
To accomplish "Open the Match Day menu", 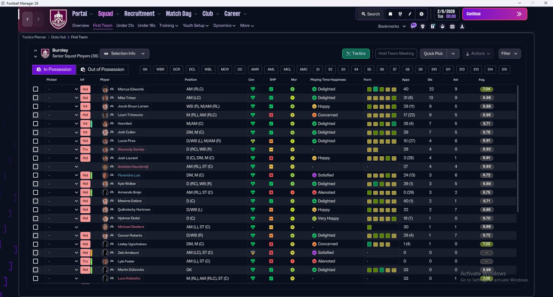I will click(181, 14).
